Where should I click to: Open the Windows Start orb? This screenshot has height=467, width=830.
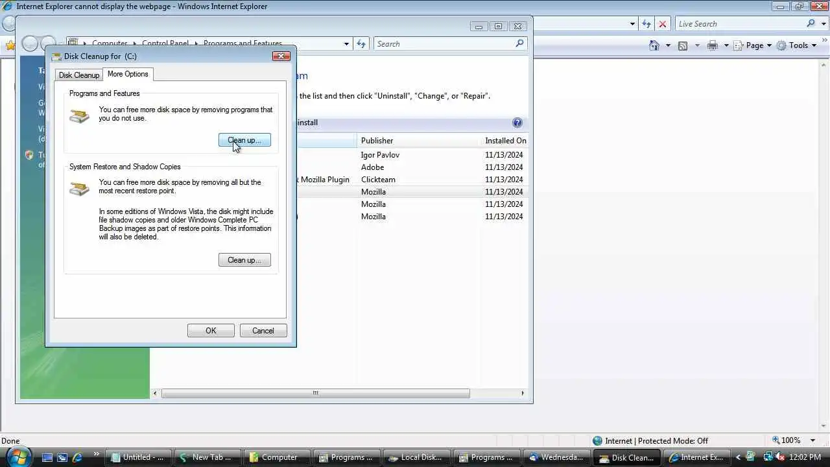pos(18,457)
